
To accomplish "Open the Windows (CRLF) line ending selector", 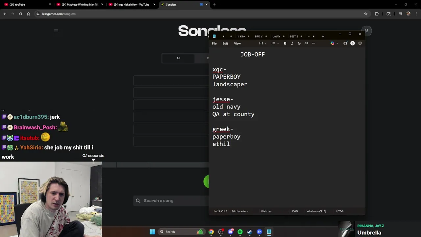I will point(316,211).
